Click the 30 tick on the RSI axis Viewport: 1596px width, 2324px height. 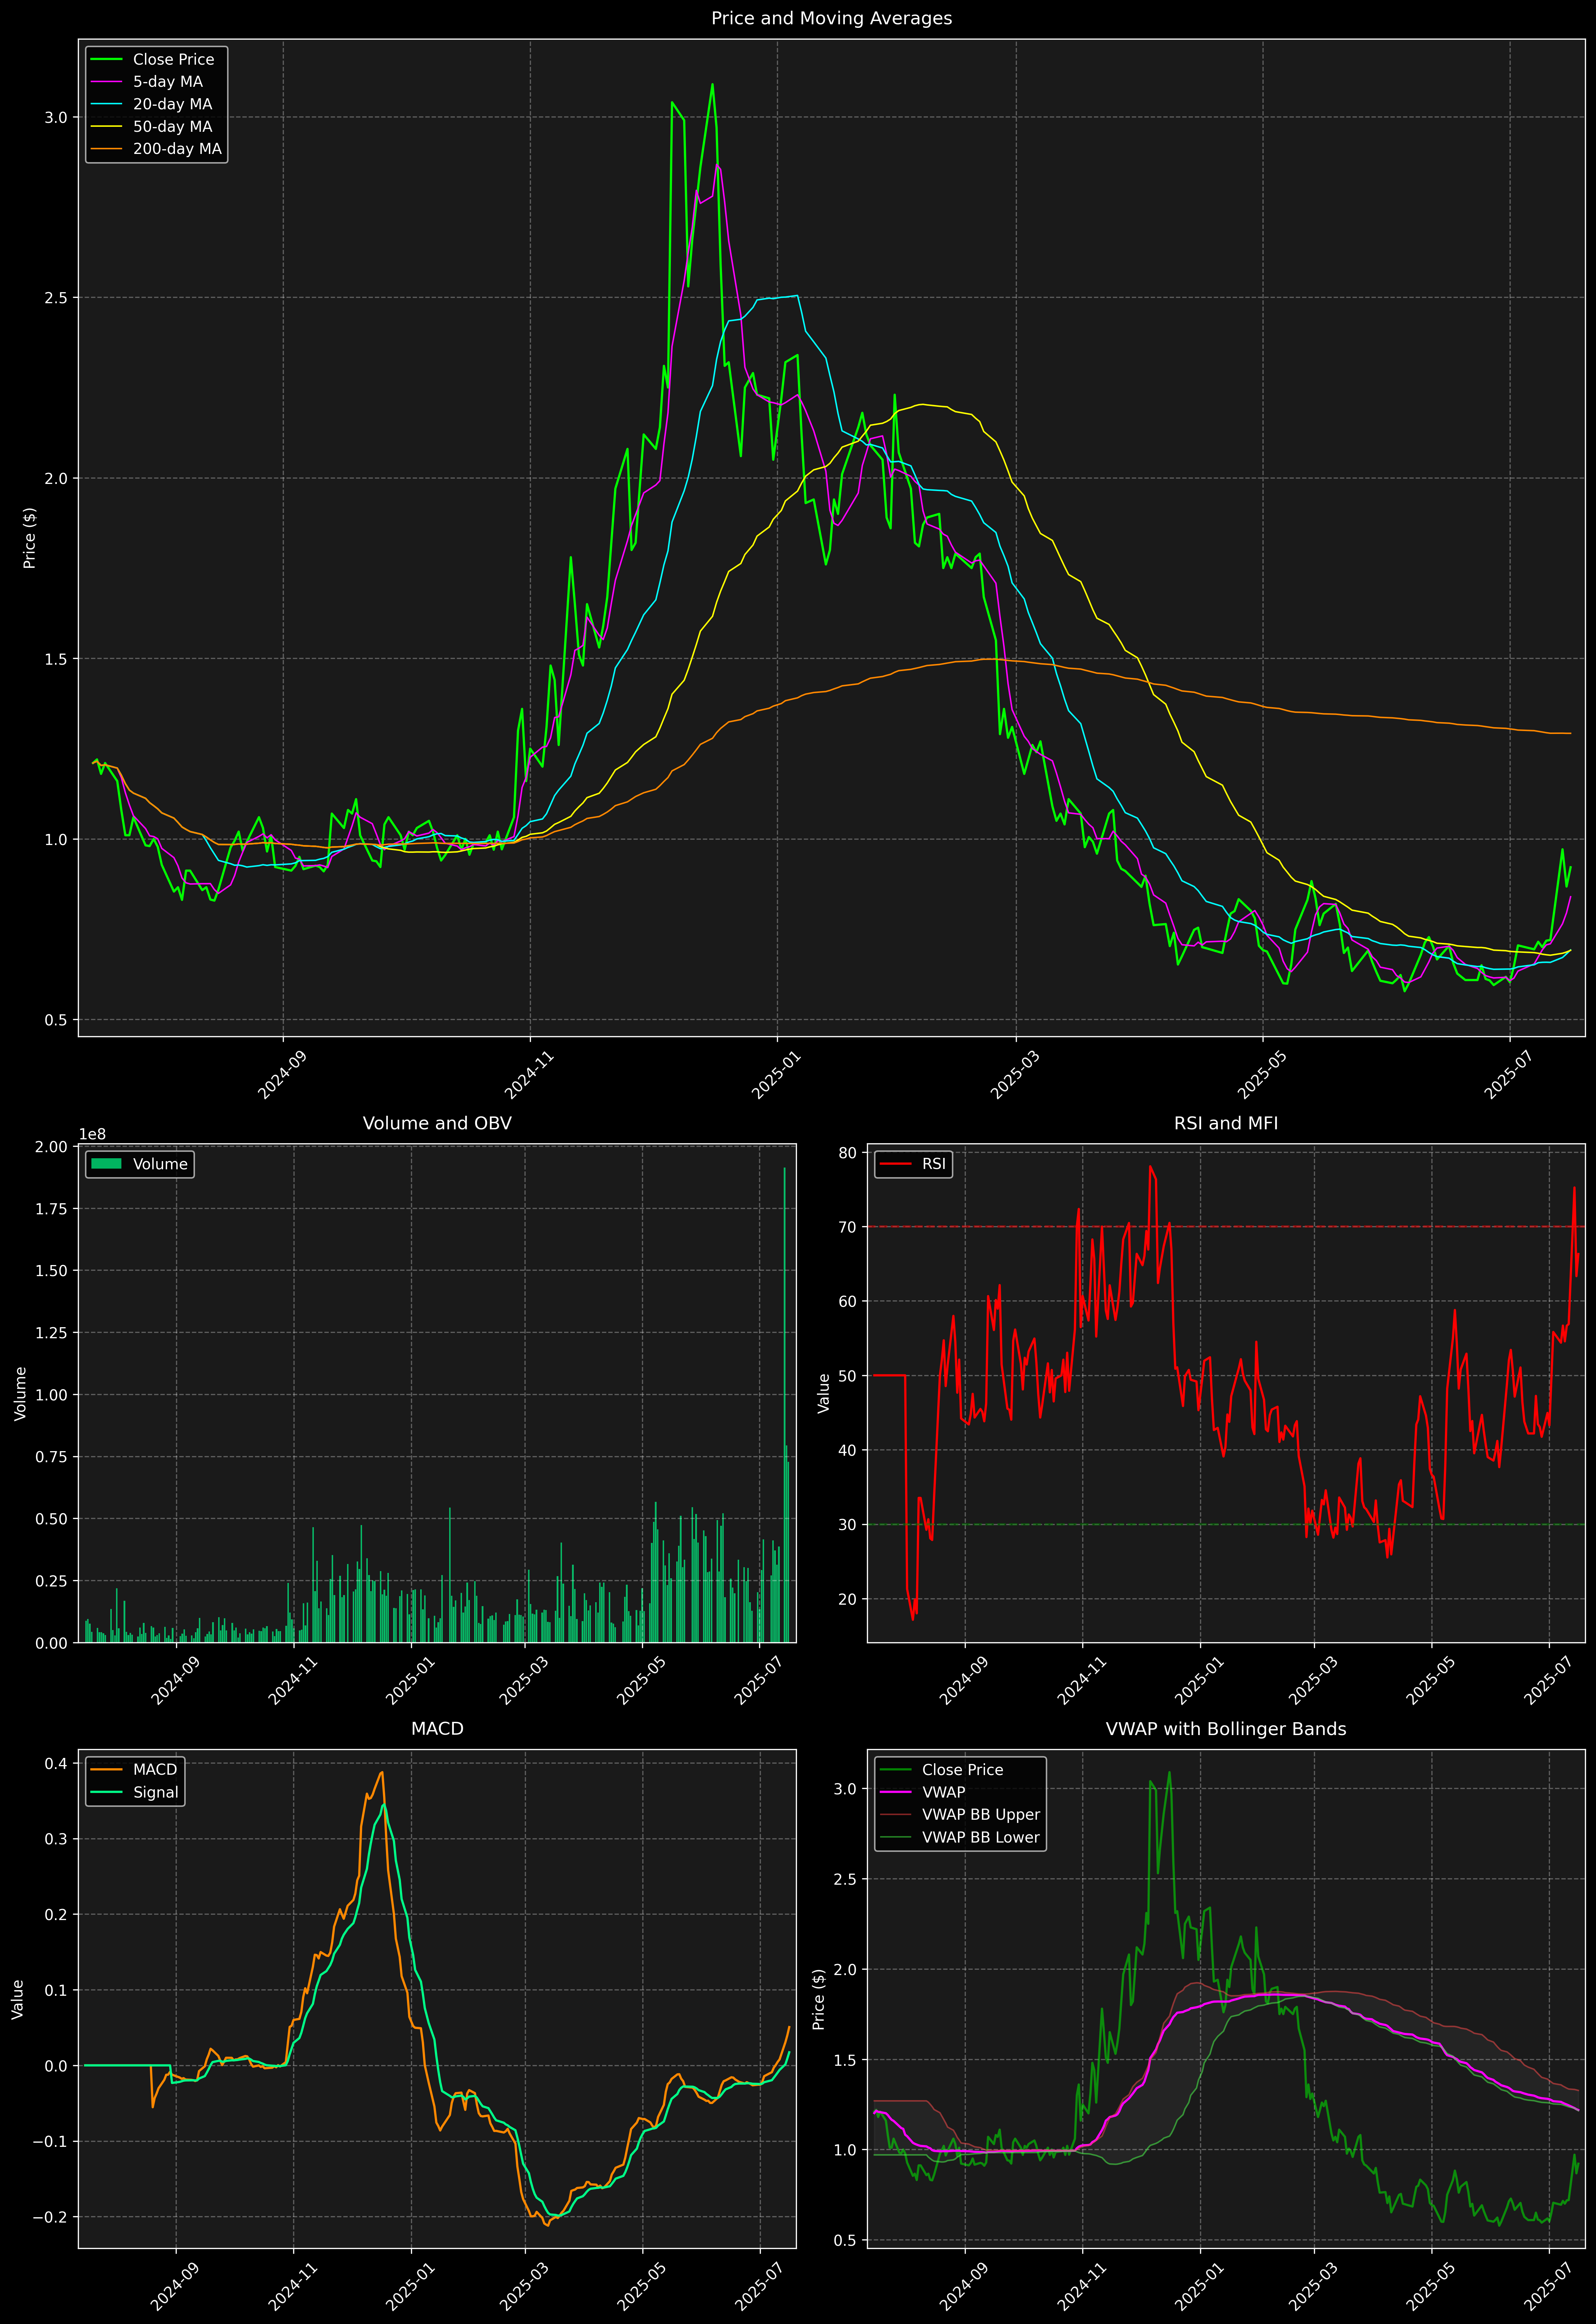coord(848,1525)
